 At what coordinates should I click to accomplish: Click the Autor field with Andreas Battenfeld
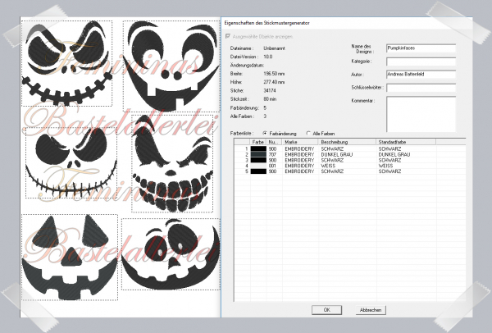coord(421,75)
